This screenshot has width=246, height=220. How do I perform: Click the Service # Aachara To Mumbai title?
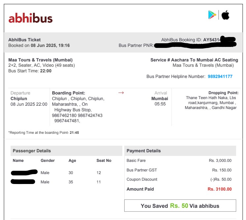(194, 60)
